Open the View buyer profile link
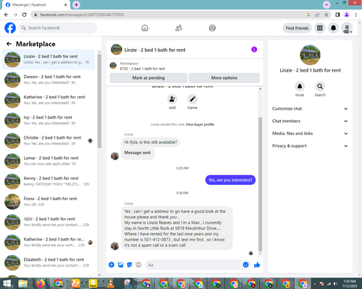 tap(200, 124)
